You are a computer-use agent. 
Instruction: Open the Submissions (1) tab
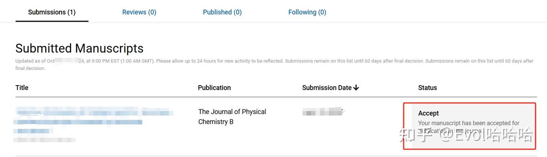coord(52,12)
